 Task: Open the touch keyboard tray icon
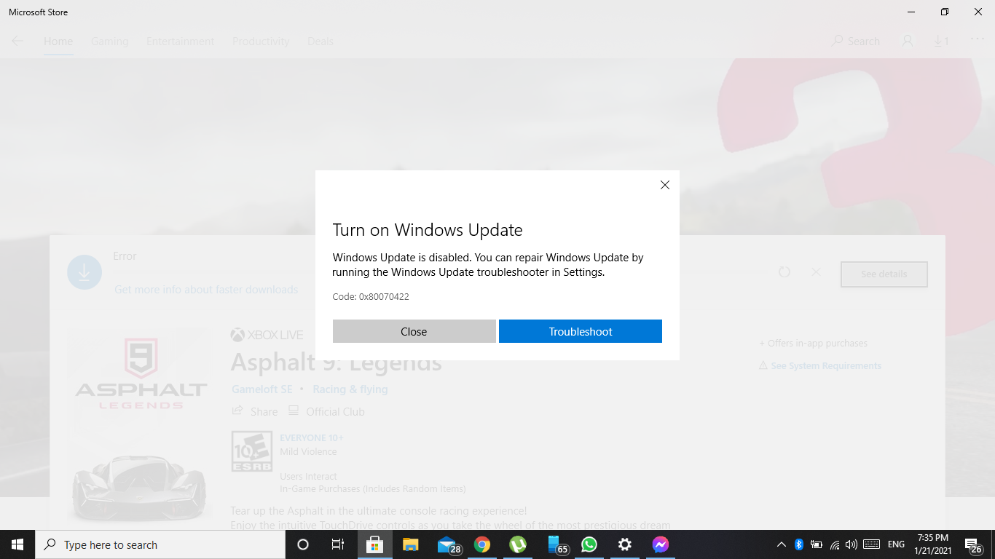click(x=871, y=544)
